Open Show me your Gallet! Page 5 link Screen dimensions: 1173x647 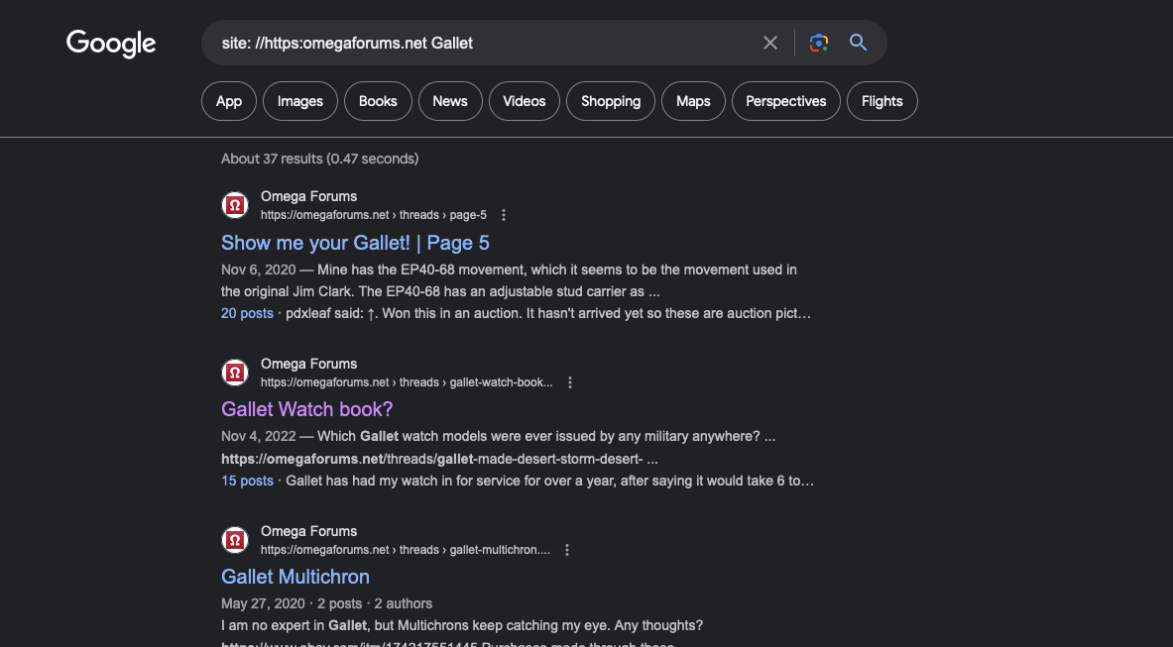(x=355, y=243)
